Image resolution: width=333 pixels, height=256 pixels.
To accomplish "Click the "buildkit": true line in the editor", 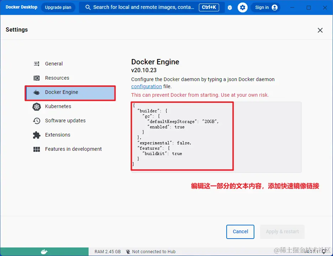I will 162,154.
